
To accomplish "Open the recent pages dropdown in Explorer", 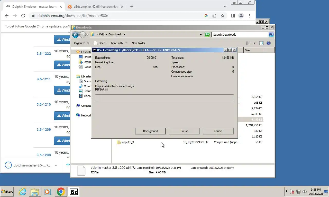I will [88, 35].
